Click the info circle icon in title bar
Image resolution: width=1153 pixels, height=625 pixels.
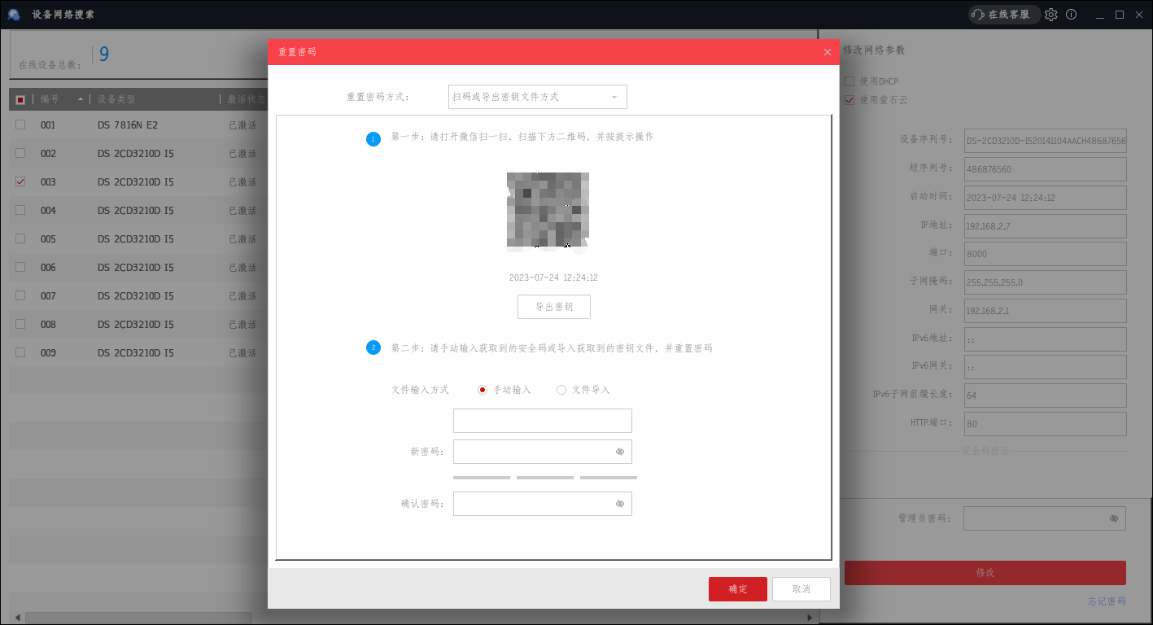[1071, 15]
